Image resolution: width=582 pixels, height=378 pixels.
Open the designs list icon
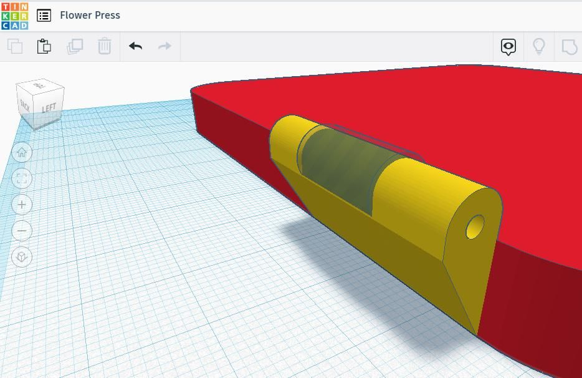[x=44, y=15]
